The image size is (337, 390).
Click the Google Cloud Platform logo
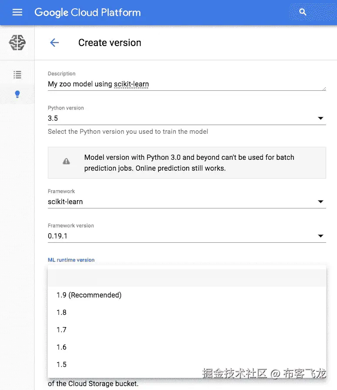[87, 13]
